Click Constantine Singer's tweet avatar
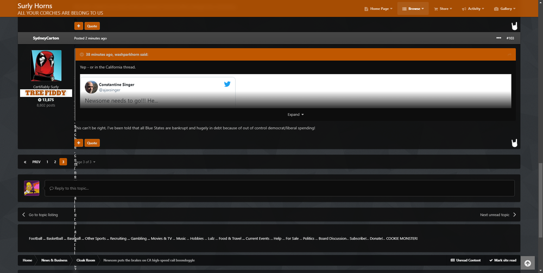This screenshot has height=273, width=543. click(91, 87)
